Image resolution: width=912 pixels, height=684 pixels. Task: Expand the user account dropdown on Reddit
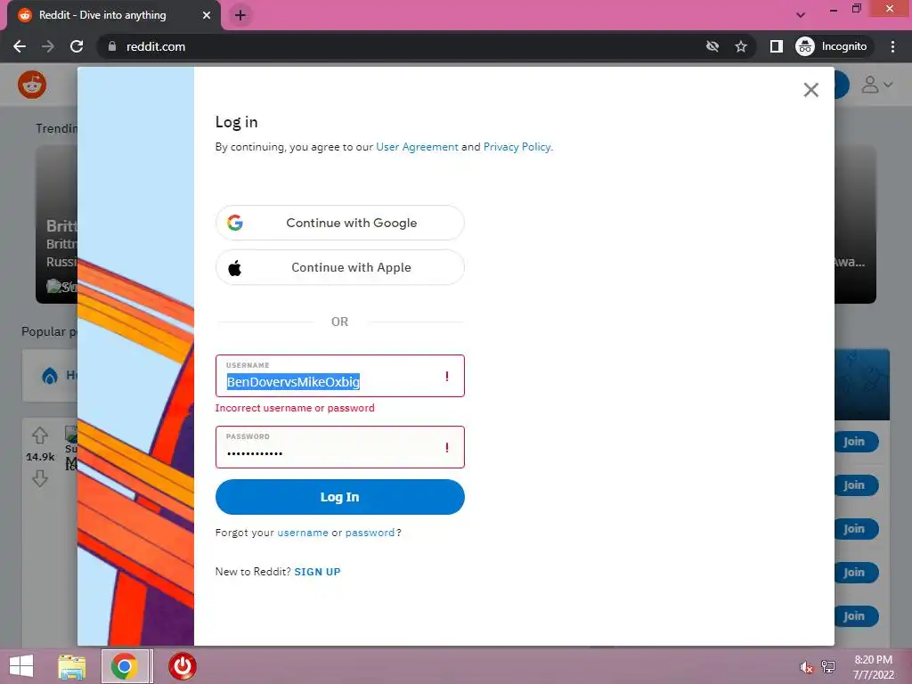click(x=876, y=85)
